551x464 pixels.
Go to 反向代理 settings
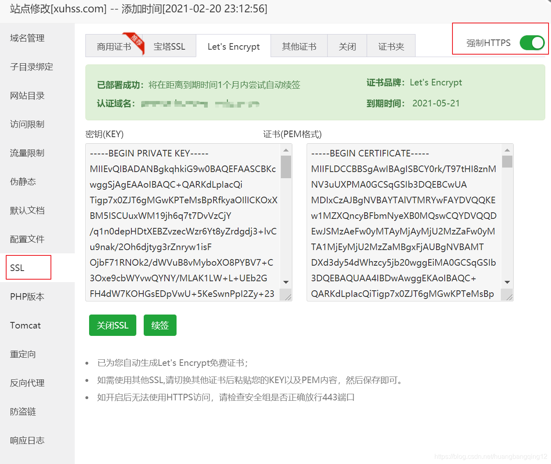point(37,383)
